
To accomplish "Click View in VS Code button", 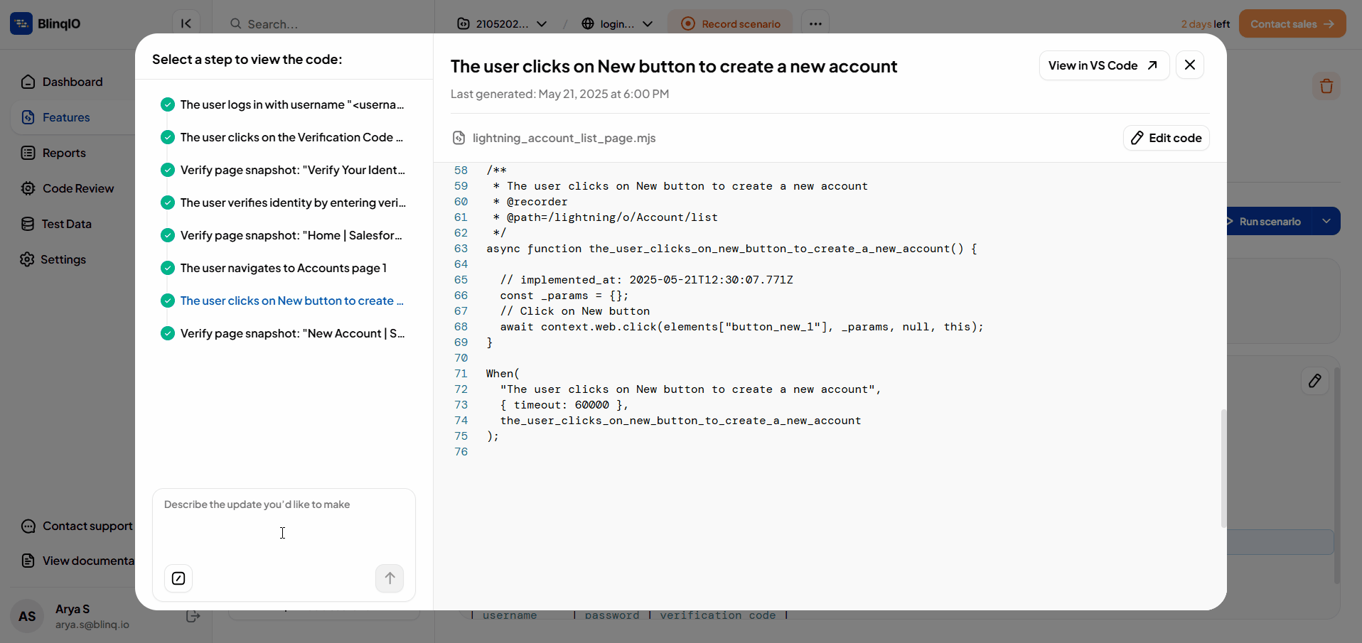I will 1103,65.
